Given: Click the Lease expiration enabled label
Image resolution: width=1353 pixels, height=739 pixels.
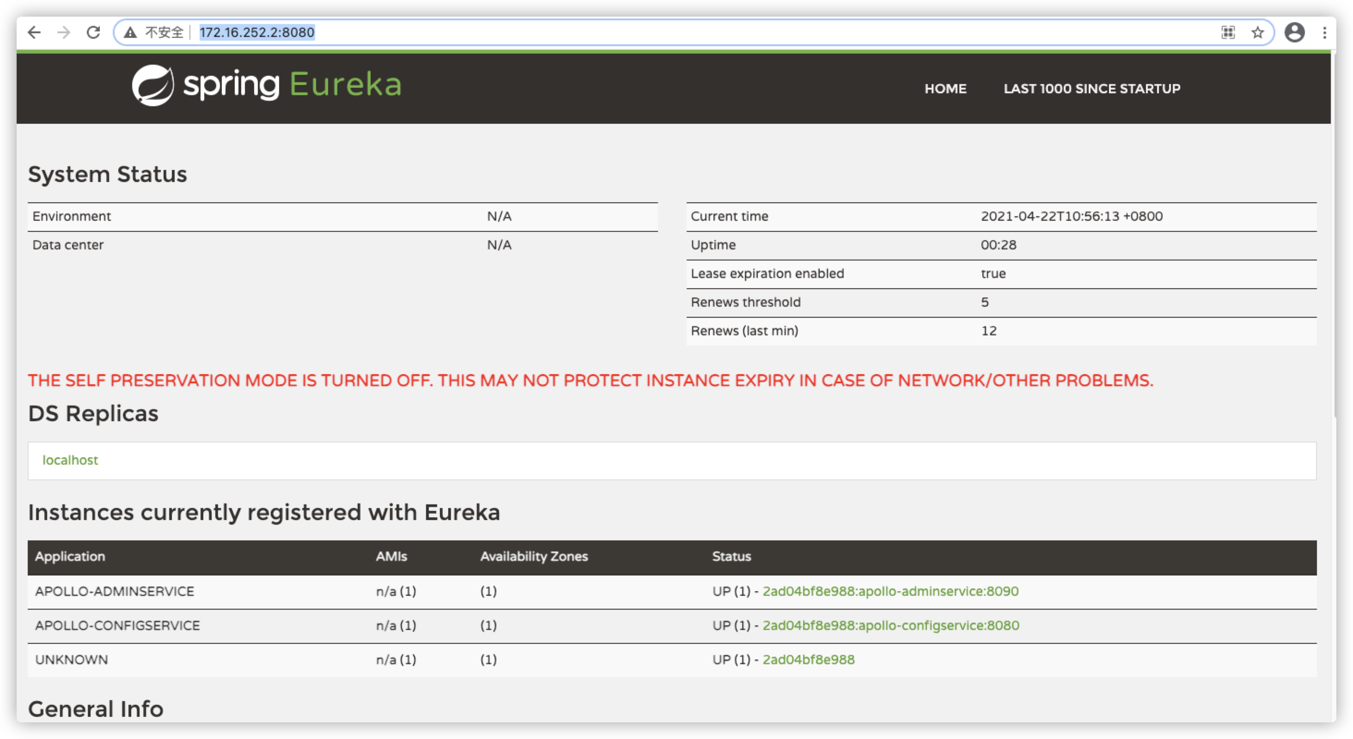Looking at the screenshot, I should [768, 274].
